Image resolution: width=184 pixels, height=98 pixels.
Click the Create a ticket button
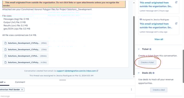[147, 63]
